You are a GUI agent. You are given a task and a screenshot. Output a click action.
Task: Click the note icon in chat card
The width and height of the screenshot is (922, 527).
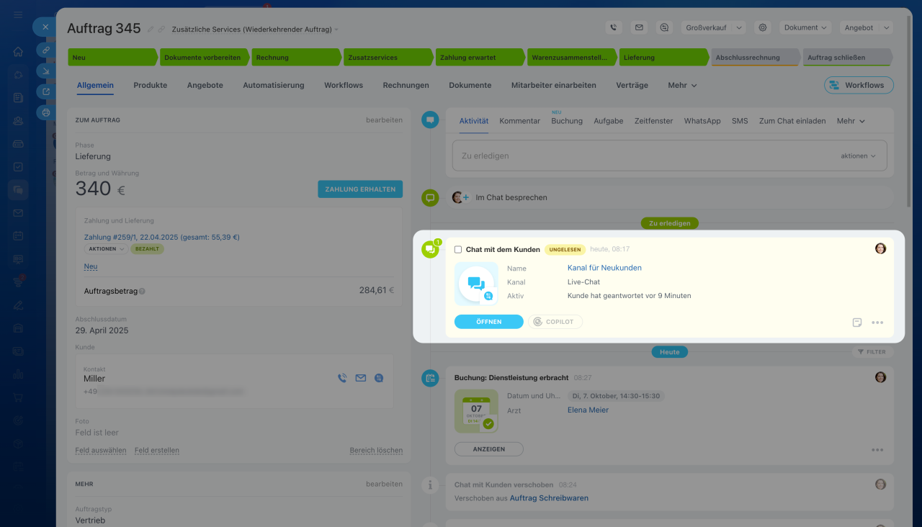click(857, 323)
